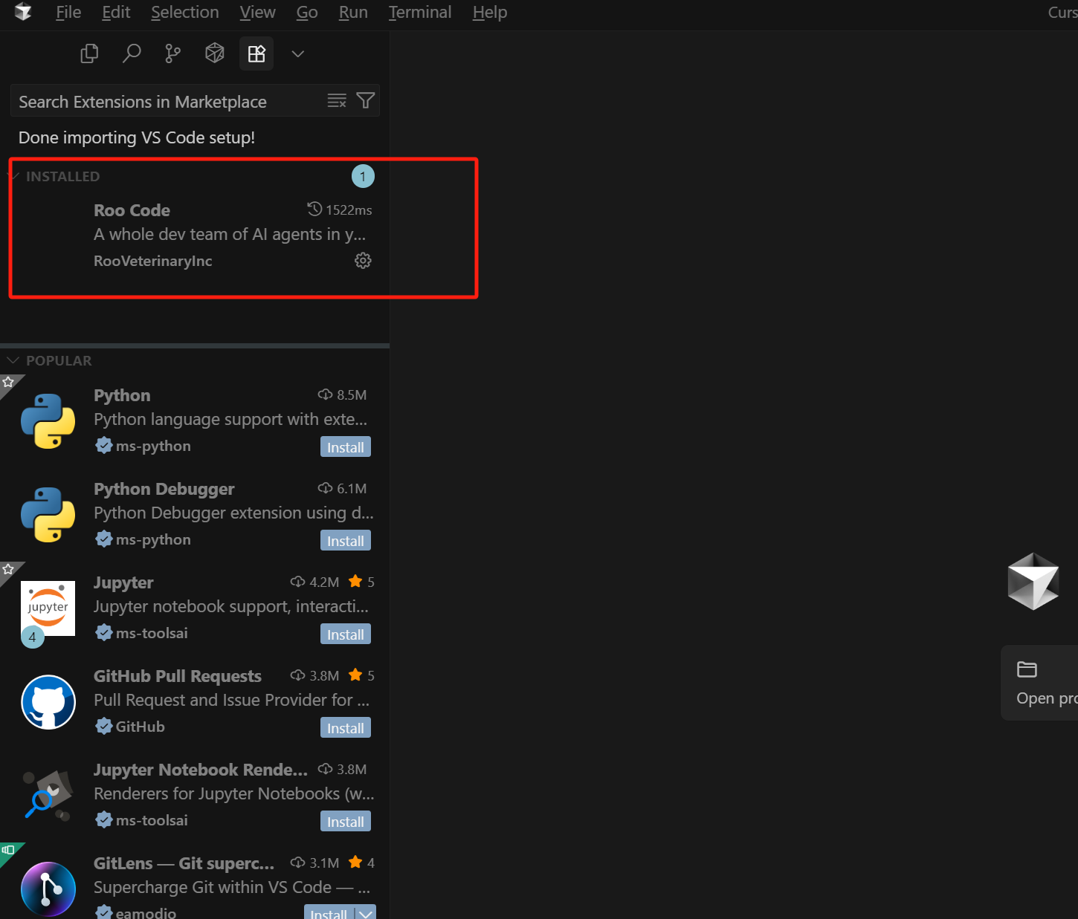Image resolution: width=1078 pixels, height=919 pixels.
Task: Click Roo Code activation time clock icon
Action: 314,209
